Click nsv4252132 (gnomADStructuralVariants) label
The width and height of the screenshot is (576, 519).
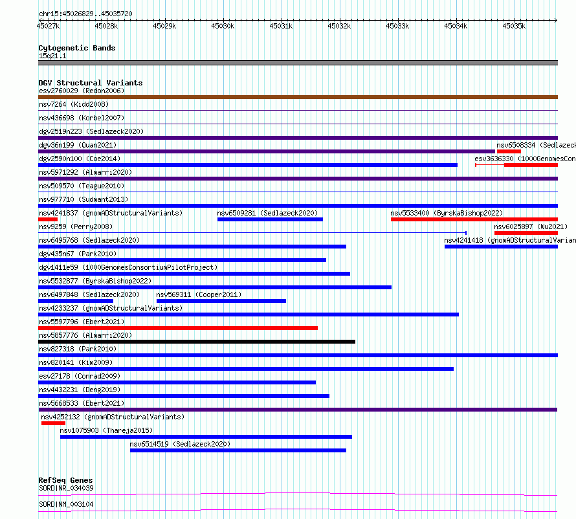pos(113,417)
